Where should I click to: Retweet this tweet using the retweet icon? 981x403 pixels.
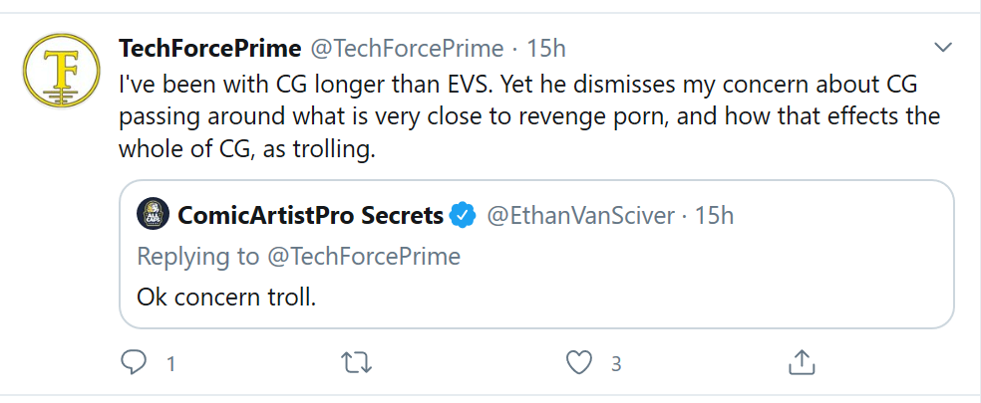click(357, 363)
